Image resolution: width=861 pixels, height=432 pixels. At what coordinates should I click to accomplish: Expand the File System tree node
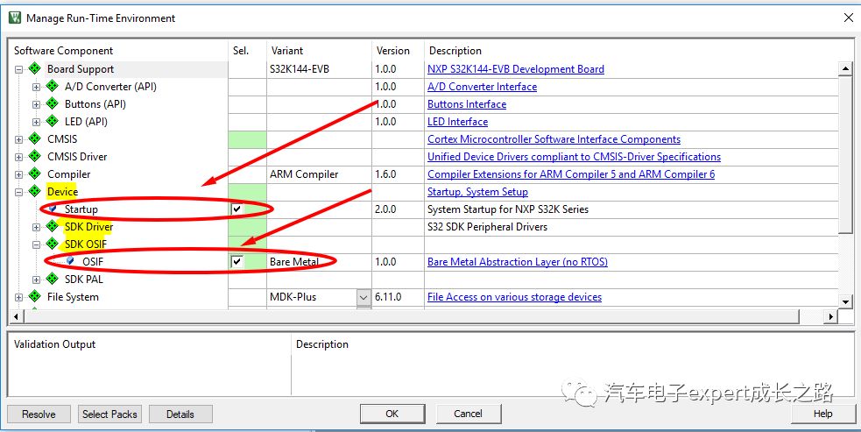[x=18, y=297]
